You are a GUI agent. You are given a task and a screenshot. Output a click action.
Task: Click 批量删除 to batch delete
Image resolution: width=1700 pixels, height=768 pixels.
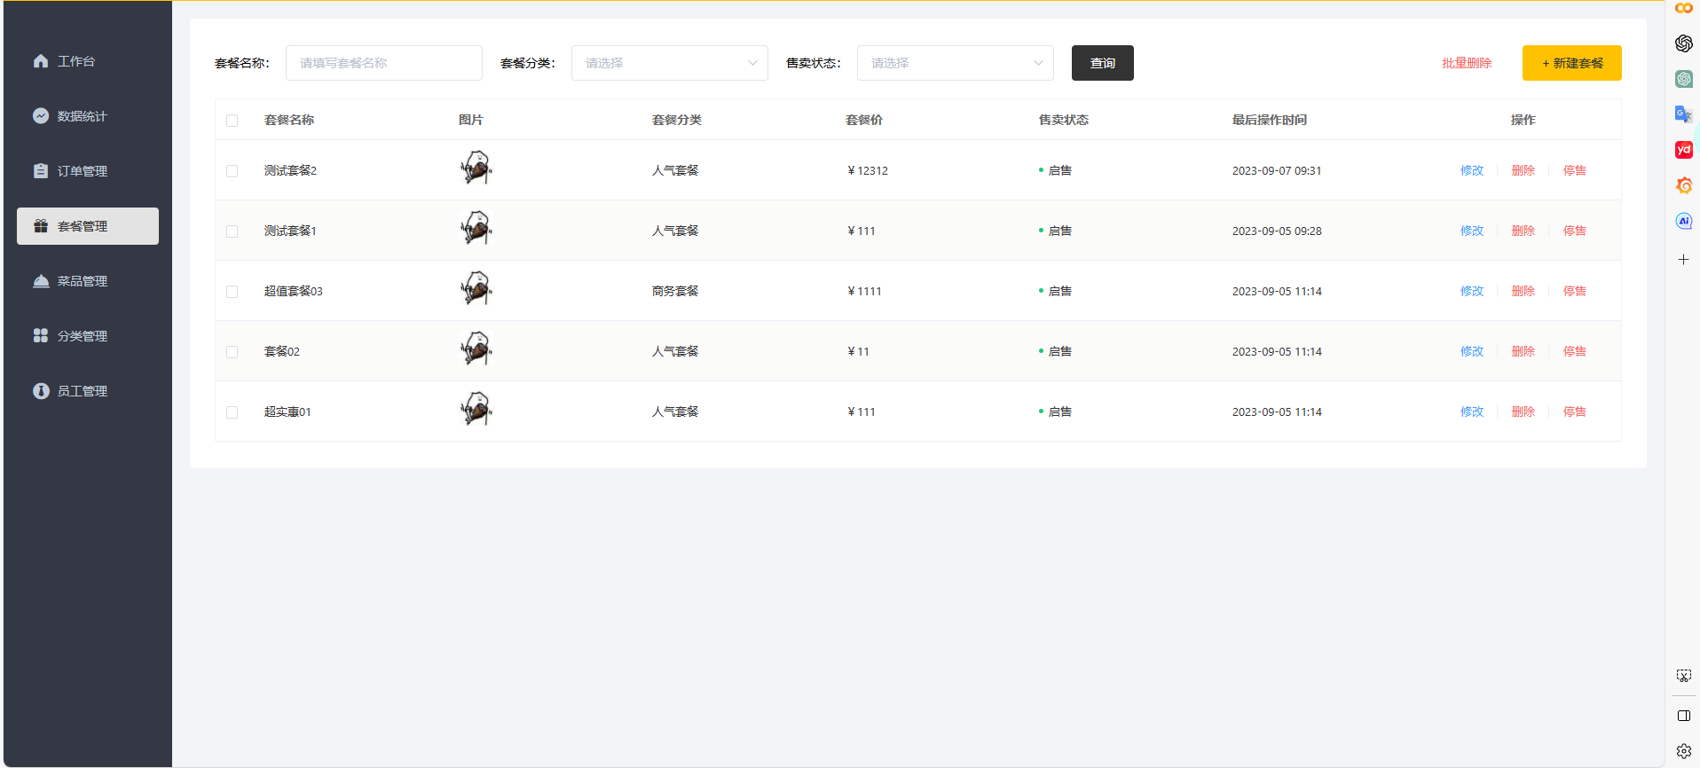(x=1467, y=63)
